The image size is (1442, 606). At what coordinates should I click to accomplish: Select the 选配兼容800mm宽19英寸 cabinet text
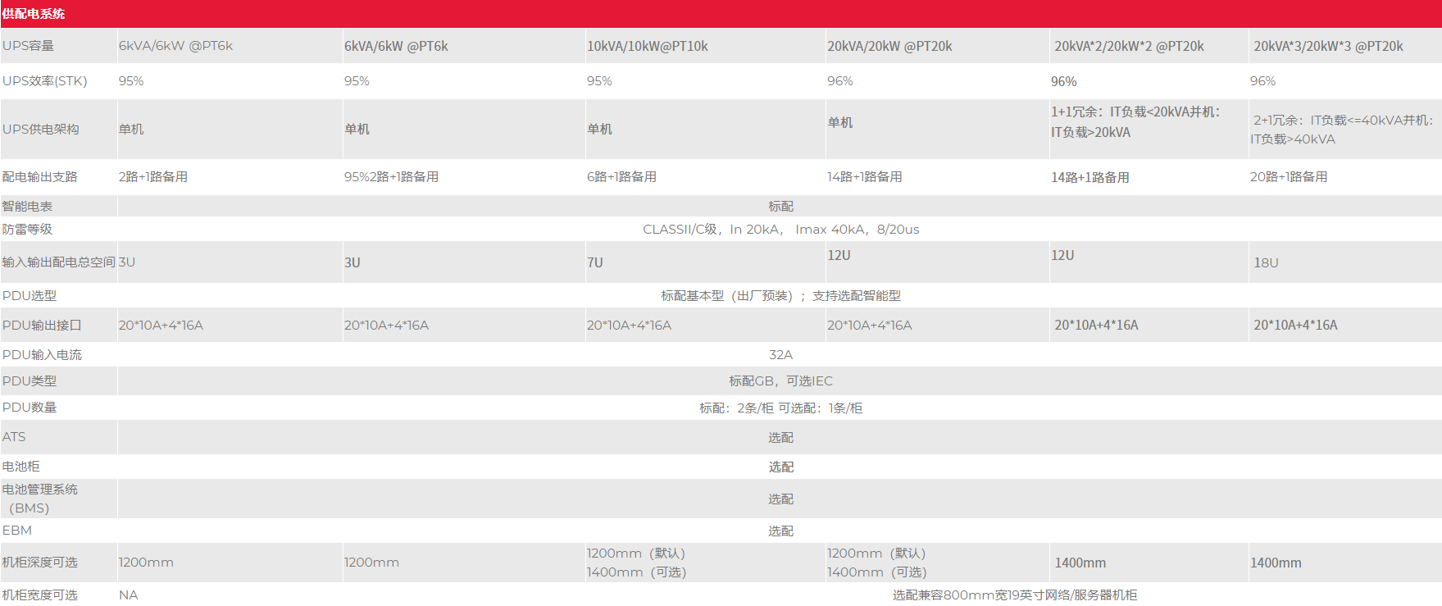click(x=1014, y=595)
